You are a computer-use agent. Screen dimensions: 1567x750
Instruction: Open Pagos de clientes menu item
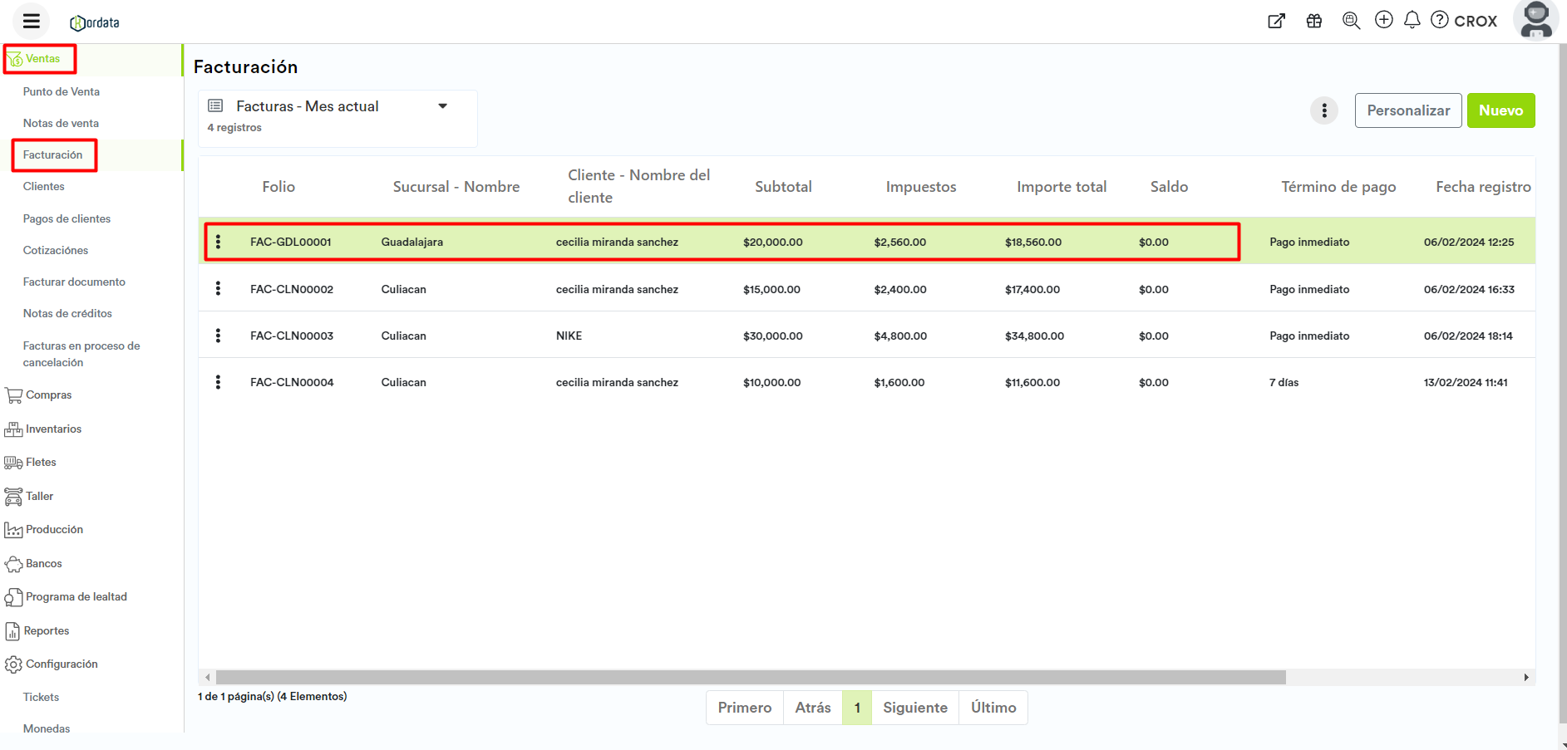(x=67, y=219)
